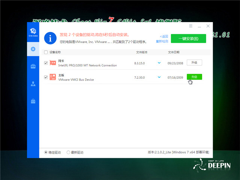Open the user profile sidebar icon
This screenshot has width=240, height=180.
(x=33, y=84)
